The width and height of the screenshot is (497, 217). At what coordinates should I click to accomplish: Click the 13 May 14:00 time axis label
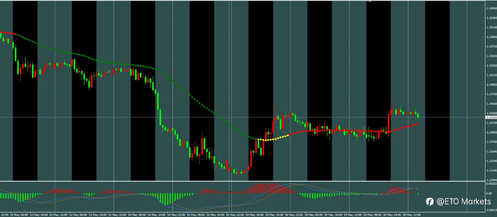pyautogui.click(x=98, y=215)
